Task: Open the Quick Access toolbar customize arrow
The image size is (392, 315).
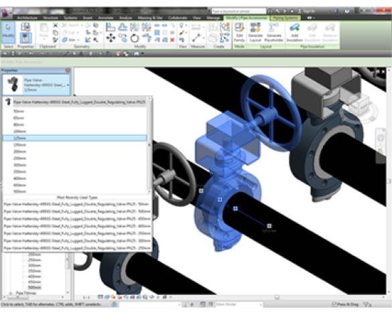Action: pyautogui.click(x=143, y=54)
